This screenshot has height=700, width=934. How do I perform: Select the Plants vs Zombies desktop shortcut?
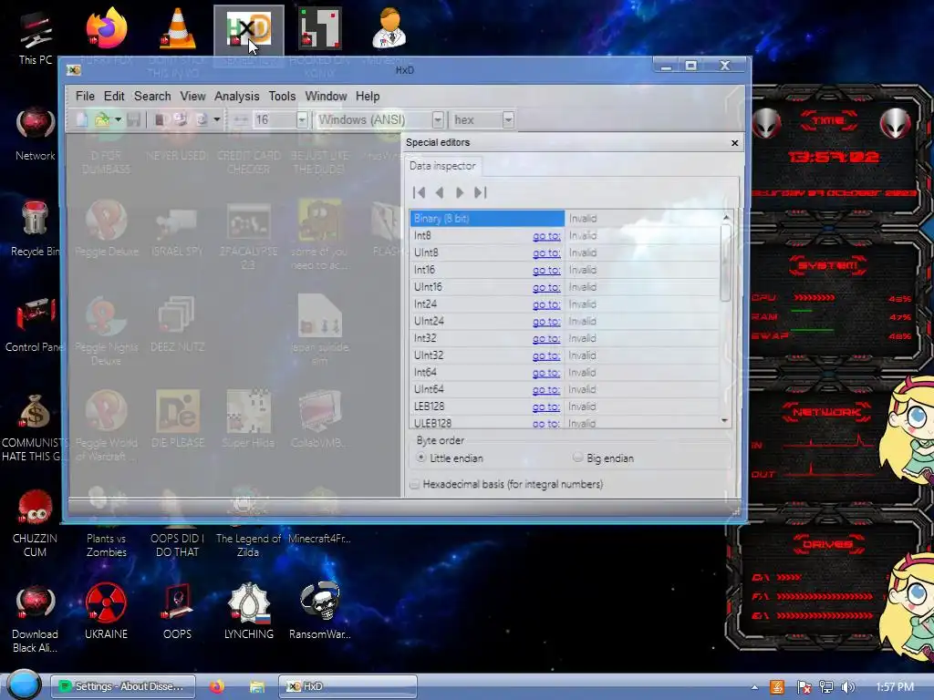[106, 545]
